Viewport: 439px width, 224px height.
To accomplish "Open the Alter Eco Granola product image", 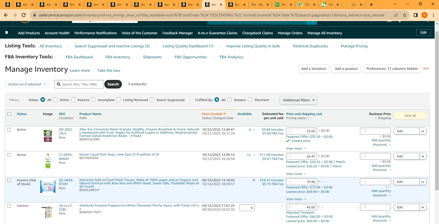I will [x=48, y=136].
